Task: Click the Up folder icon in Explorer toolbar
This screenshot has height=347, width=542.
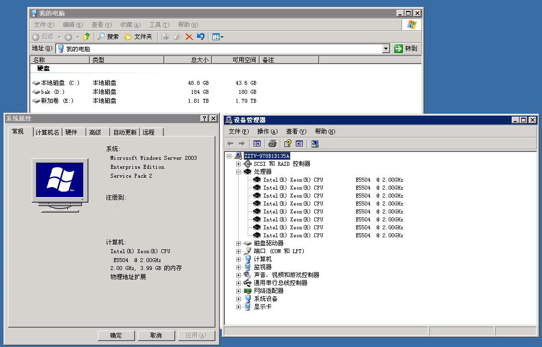Action: (87, 37)
